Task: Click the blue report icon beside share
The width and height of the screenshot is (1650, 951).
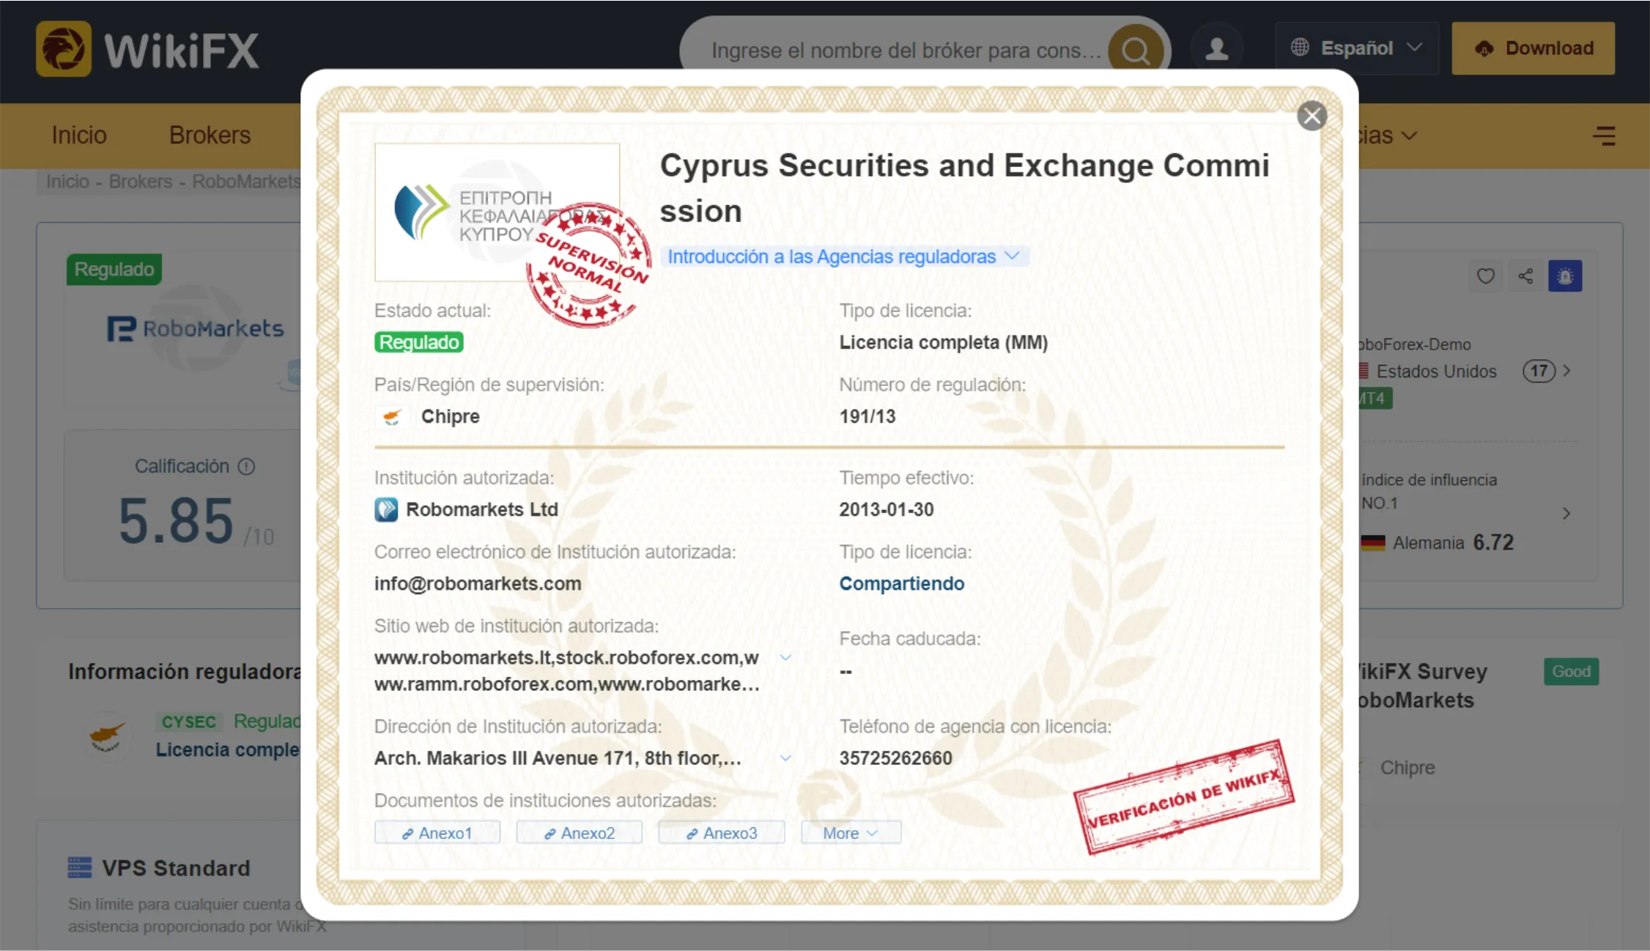Action: pyautogui.click(x=1565, y=276)
